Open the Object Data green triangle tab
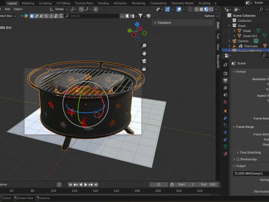The height and width of the screenshot is (202, 269). (225, 146)
